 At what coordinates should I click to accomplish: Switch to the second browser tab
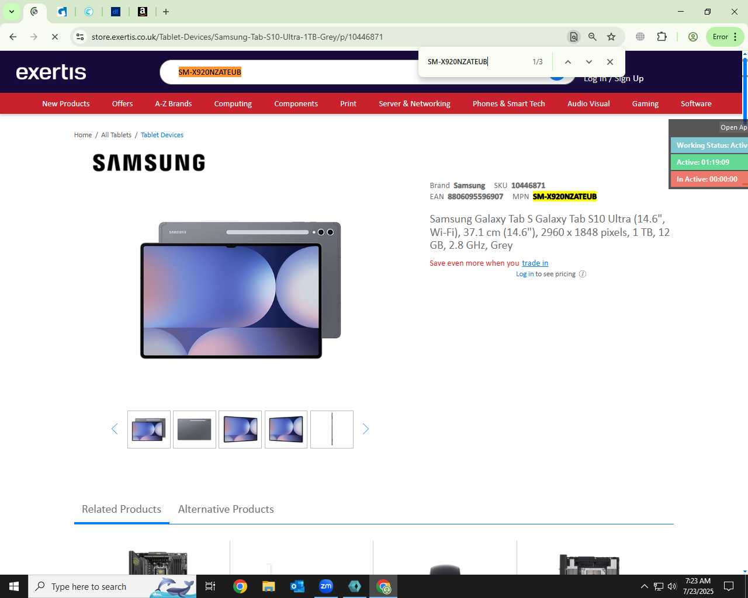pos(62,12)
